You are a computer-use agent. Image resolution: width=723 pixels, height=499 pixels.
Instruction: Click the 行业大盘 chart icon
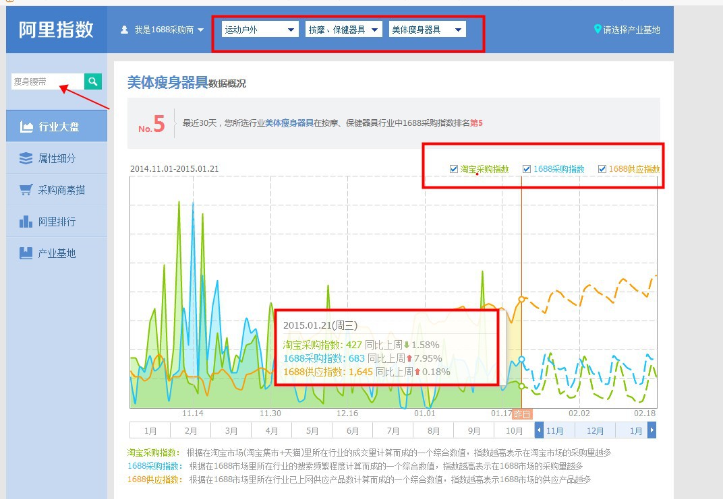click(x=26, y=127)
